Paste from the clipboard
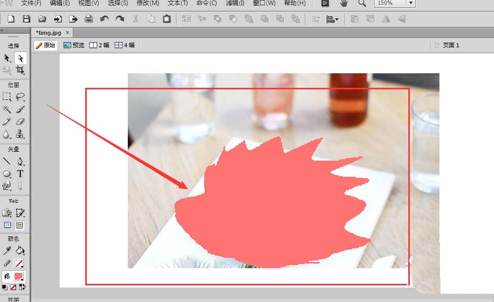The height and width of the screenshot is (302, 494). point(167,19)
